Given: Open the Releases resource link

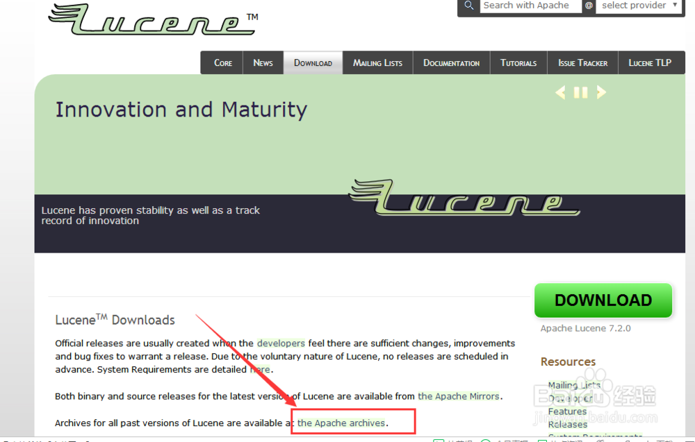Looking at the screenshot, I should pyautogui.click(x=568, y=425).
